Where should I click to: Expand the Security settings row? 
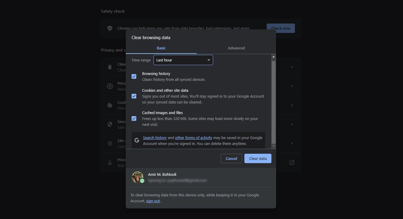(292, 124)
